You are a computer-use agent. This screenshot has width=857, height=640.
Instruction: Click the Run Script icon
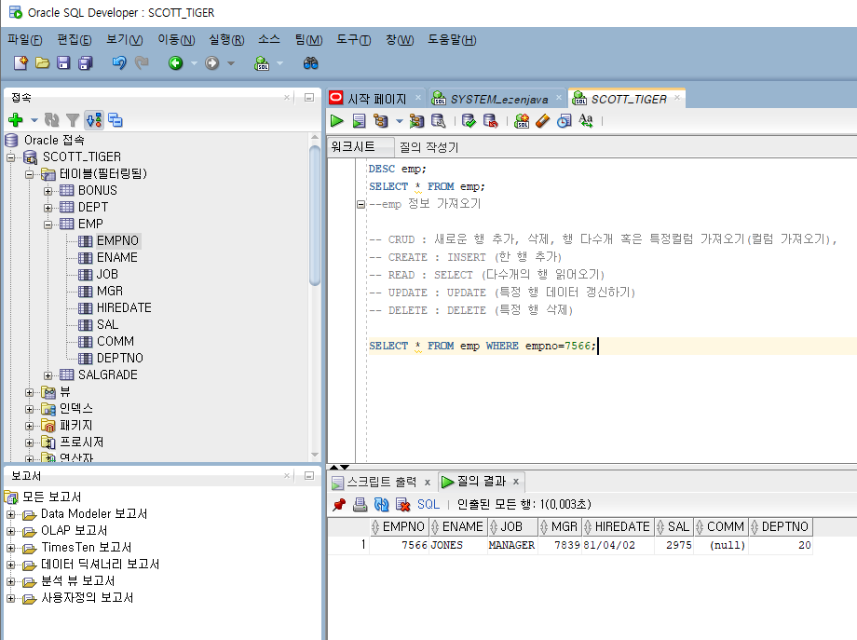[x=359, y=121]
